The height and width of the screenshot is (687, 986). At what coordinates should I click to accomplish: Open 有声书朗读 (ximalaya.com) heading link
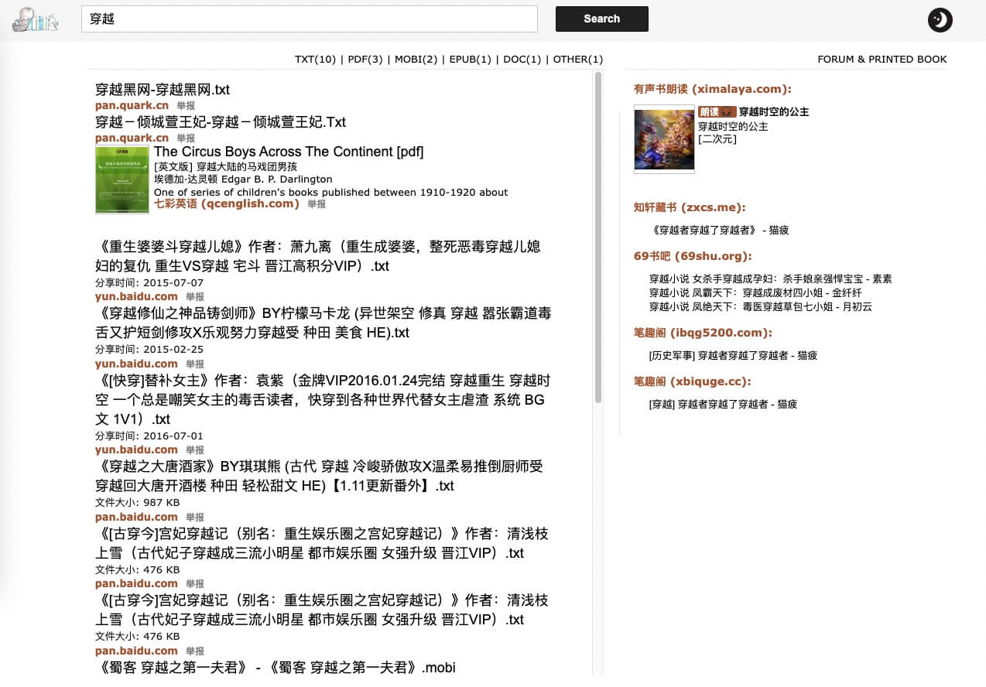tap(712, 89)
